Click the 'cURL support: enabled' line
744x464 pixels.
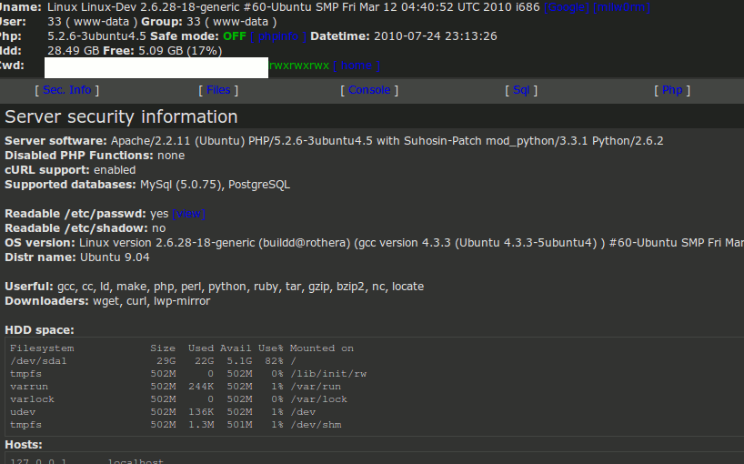pos(70,170)
